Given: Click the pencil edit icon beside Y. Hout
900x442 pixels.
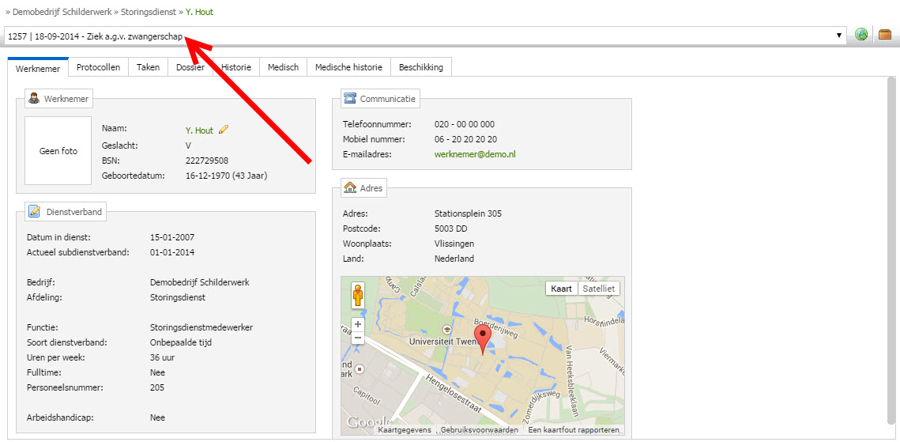Looking at the screenshot, I should [224, 130].
